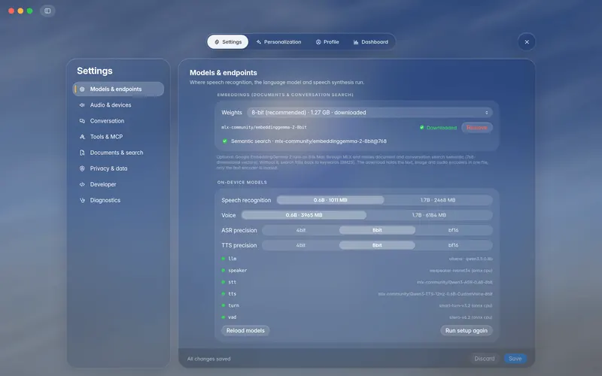
Task: Click the tts model value Qwen3-TTS
Action: [435, 294]
